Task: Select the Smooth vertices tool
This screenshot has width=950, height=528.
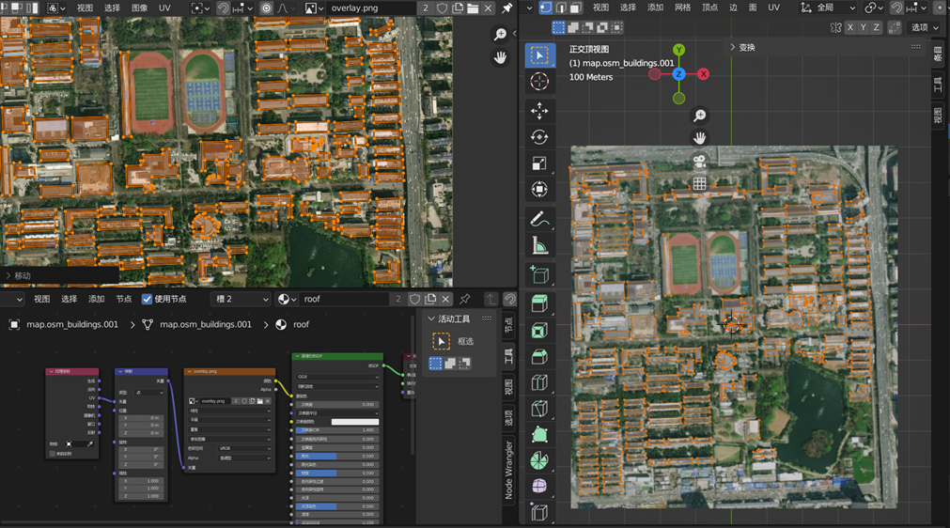Action: (539, 487)
